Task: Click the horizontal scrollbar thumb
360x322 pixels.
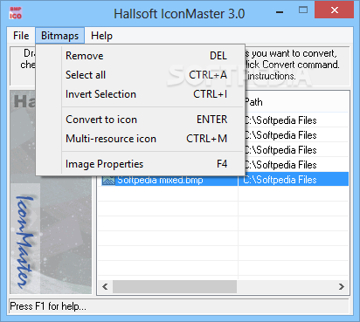Action: [175, 286]
